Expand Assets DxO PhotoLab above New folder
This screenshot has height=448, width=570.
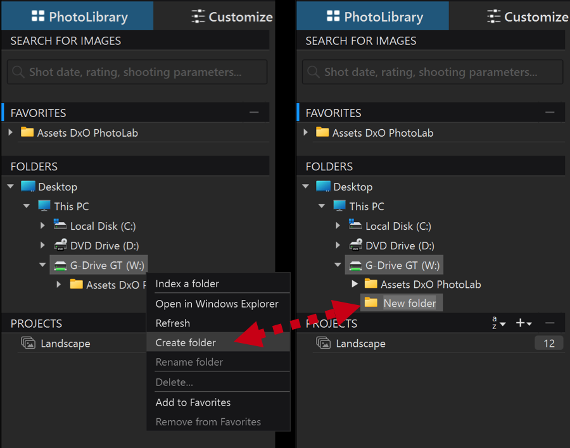click(355, 283)
